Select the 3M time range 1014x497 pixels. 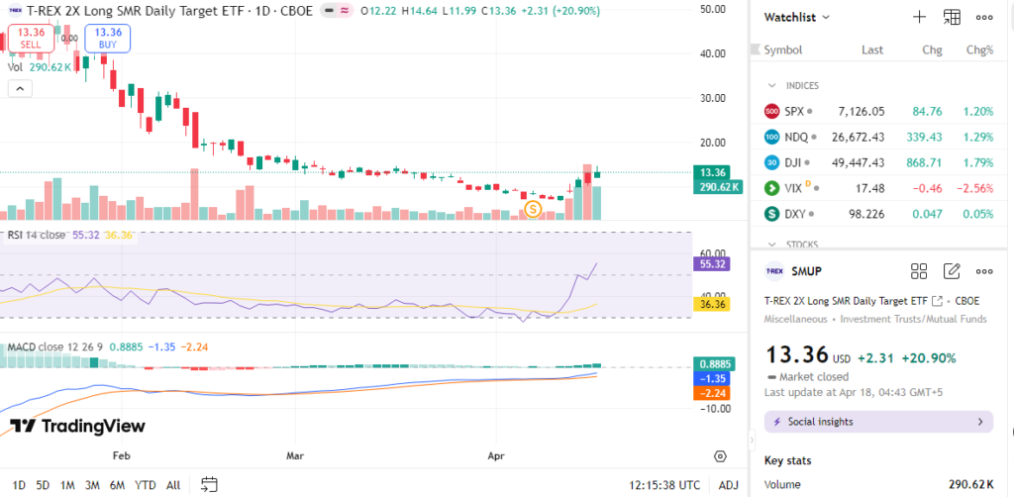tap(92, 485)
